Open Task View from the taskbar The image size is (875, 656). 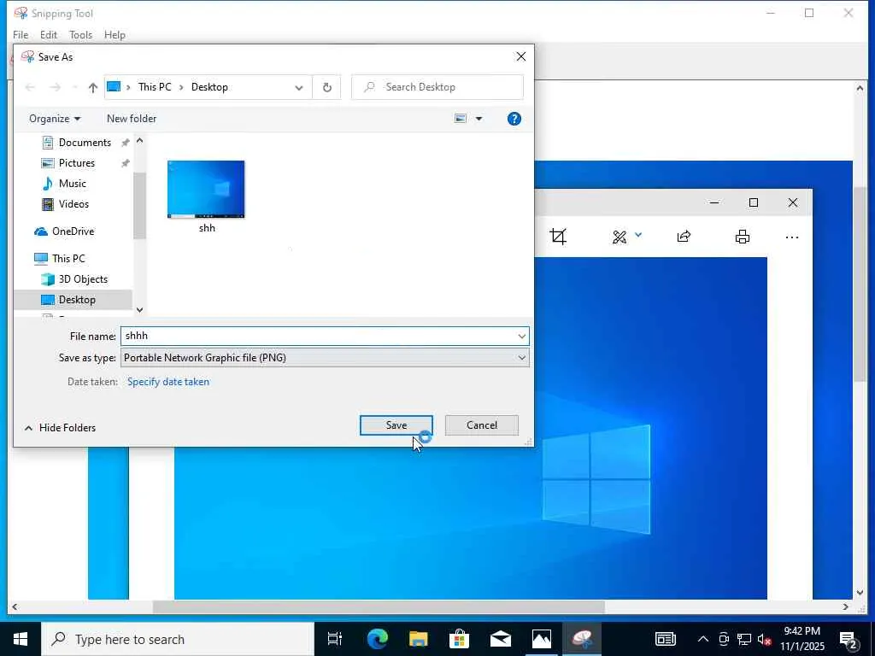pos(335,639)
